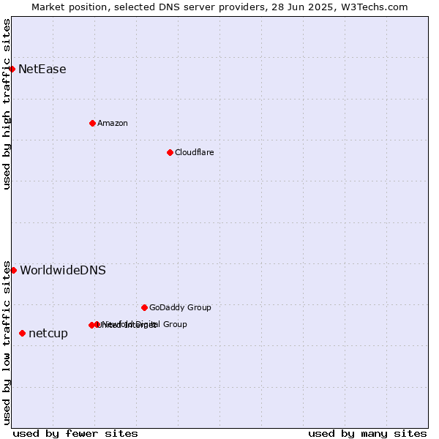
Task: Click the GoDaddy Group data point
Action: click(144, 308)
